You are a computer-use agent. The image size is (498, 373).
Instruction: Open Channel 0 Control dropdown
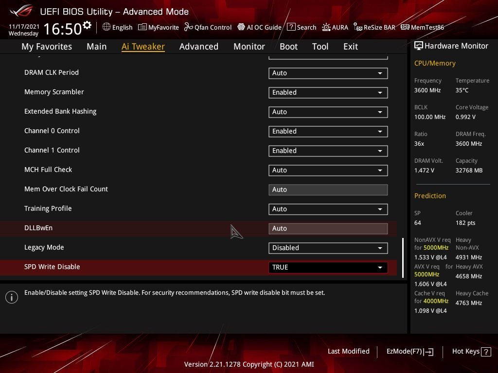[328, 131]
